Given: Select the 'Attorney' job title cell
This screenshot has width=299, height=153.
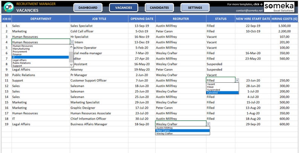Looking at the screenshot, I should [x=99, y=70].
